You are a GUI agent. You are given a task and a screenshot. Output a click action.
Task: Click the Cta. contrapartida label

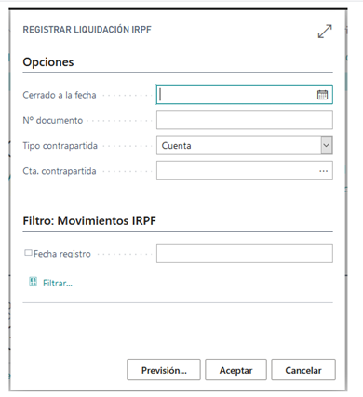[x=60, y=171]
